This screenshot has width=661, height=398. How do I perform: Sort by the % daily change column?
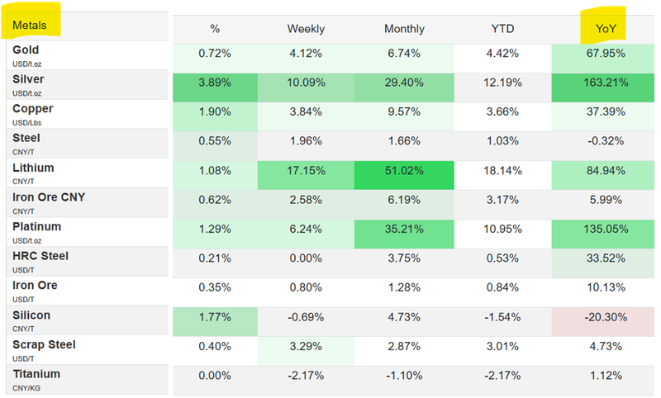(215, 29)
